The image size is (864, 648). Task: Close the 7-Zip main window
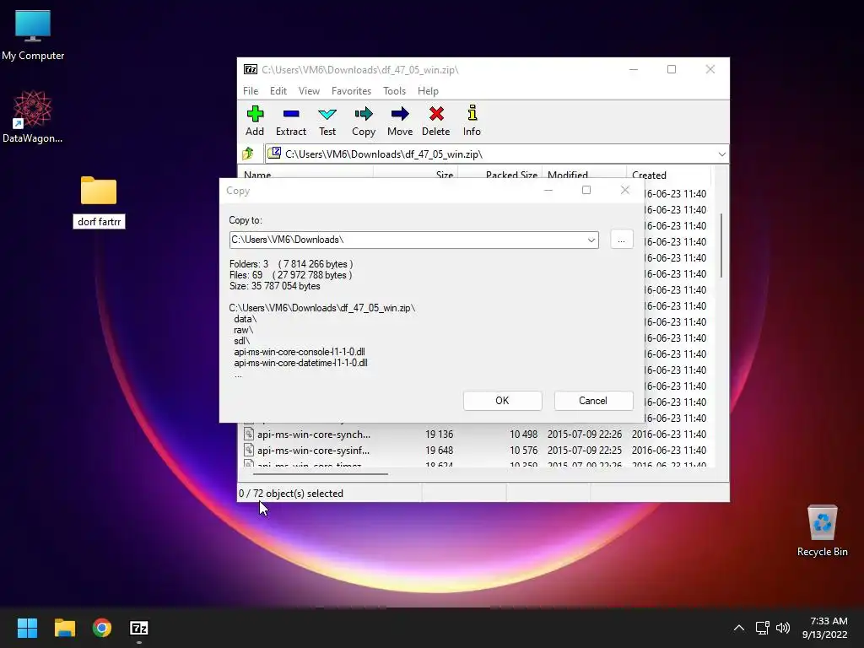pos(710,69)
